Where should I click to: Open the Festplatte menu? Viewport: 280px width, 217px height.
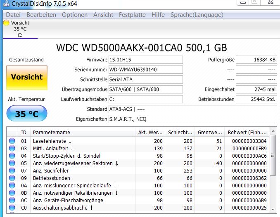[x=132, y=15]
